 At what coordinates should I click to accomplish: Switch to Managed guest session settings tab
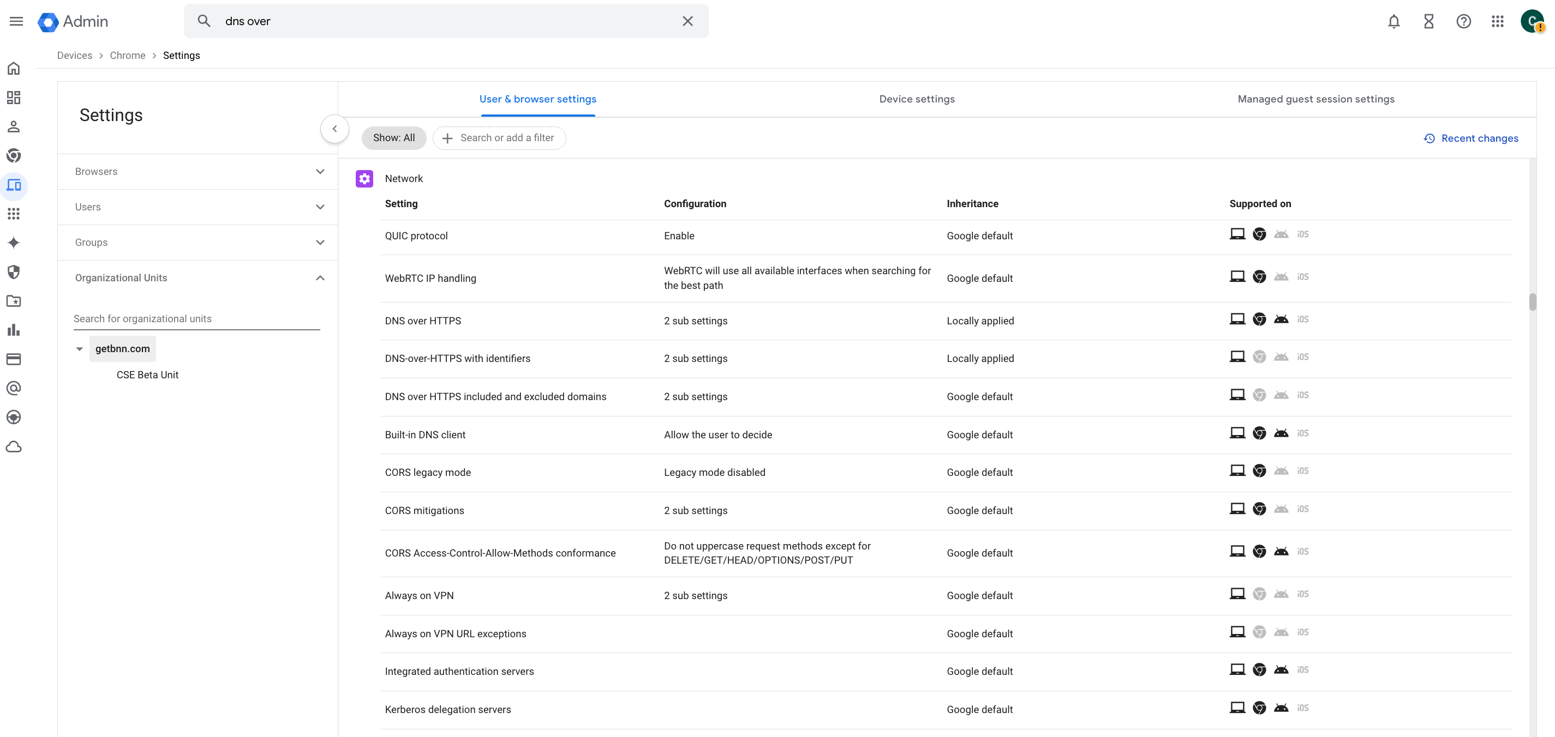tap(1315, 99)
